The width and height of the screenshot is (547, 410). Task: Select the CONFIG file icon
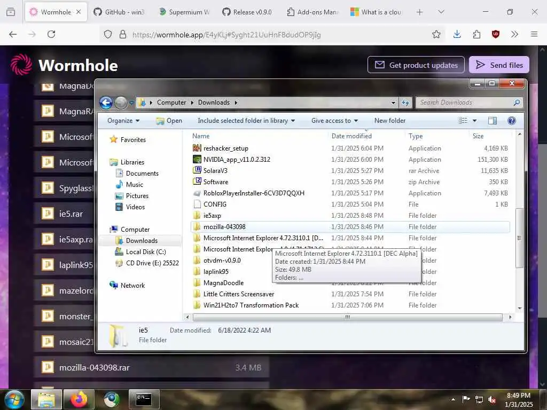(197, 204)
